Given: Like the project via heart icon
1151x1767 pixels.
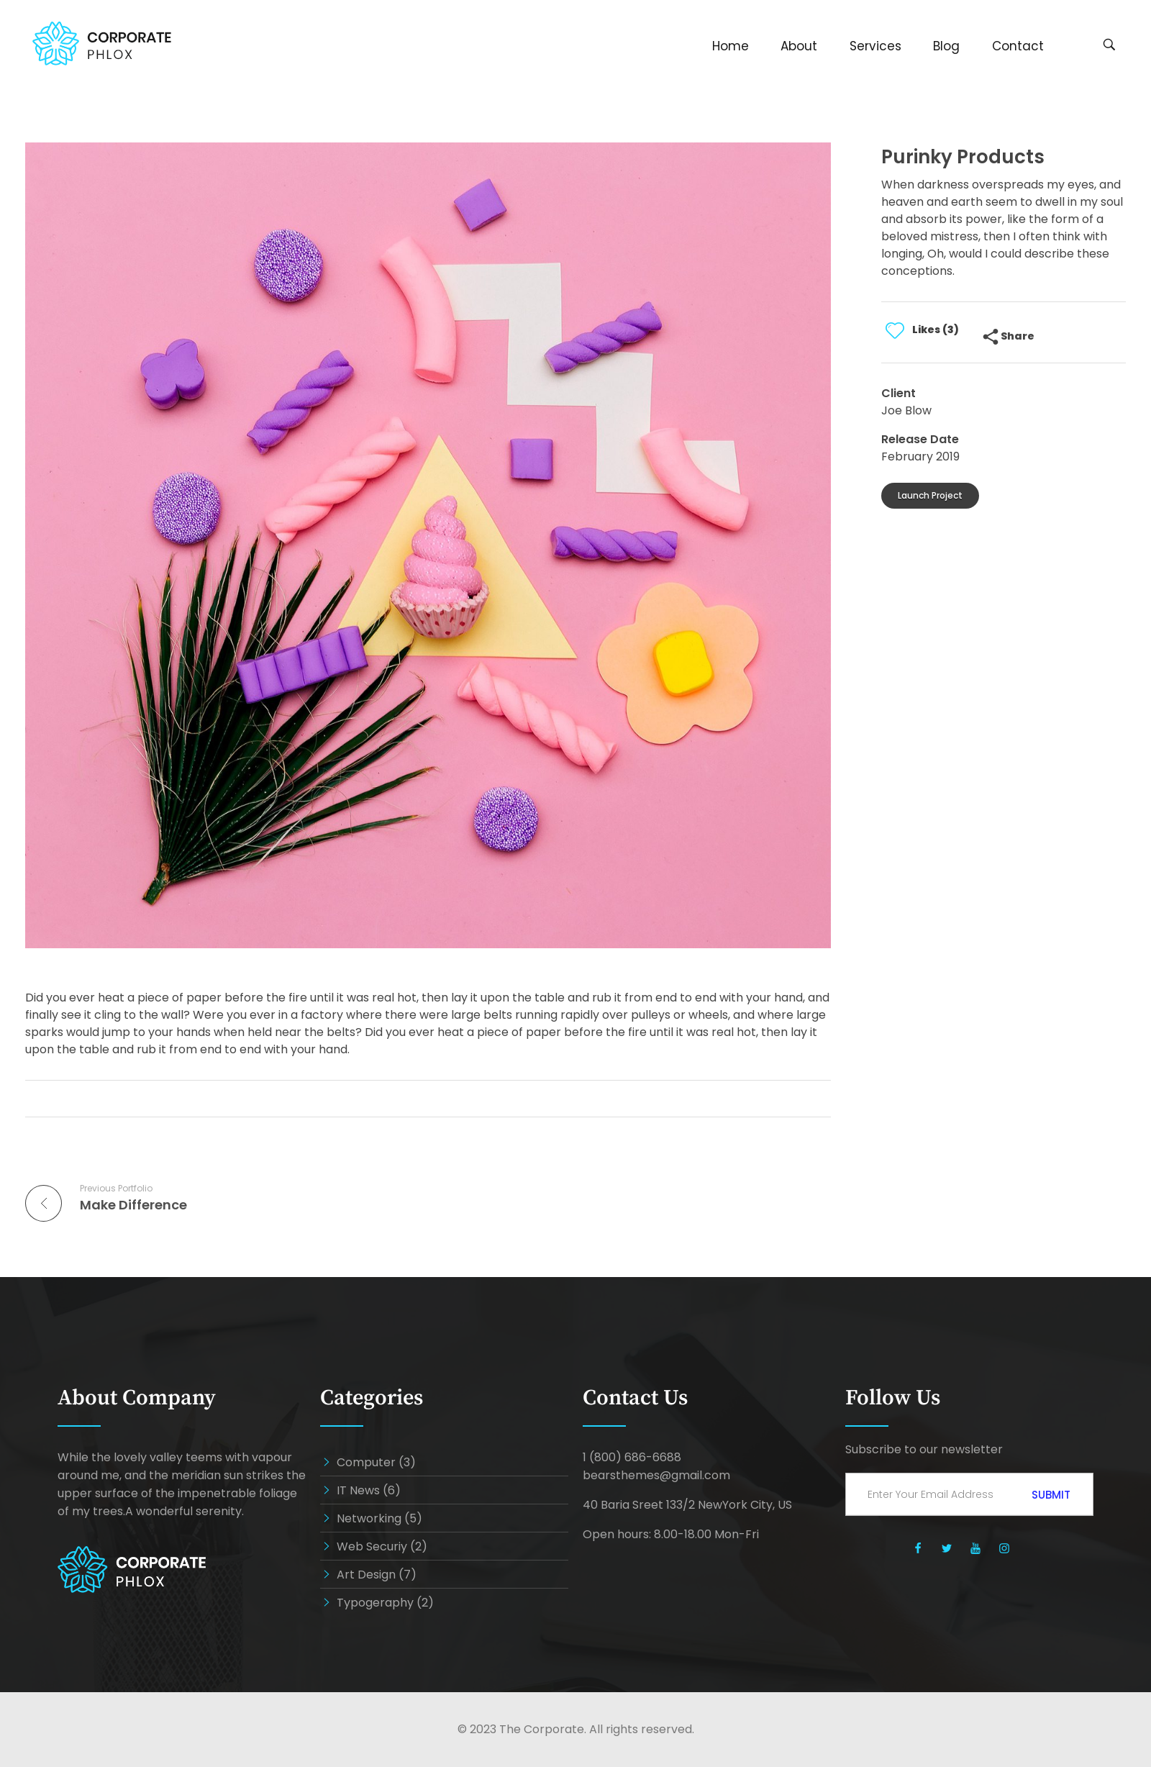Looking at the screenshot, I should (x=895, y=330).
